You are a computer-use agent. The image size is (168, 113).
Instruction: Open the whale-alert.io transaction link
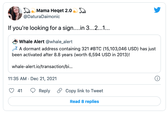coord(42,67)
